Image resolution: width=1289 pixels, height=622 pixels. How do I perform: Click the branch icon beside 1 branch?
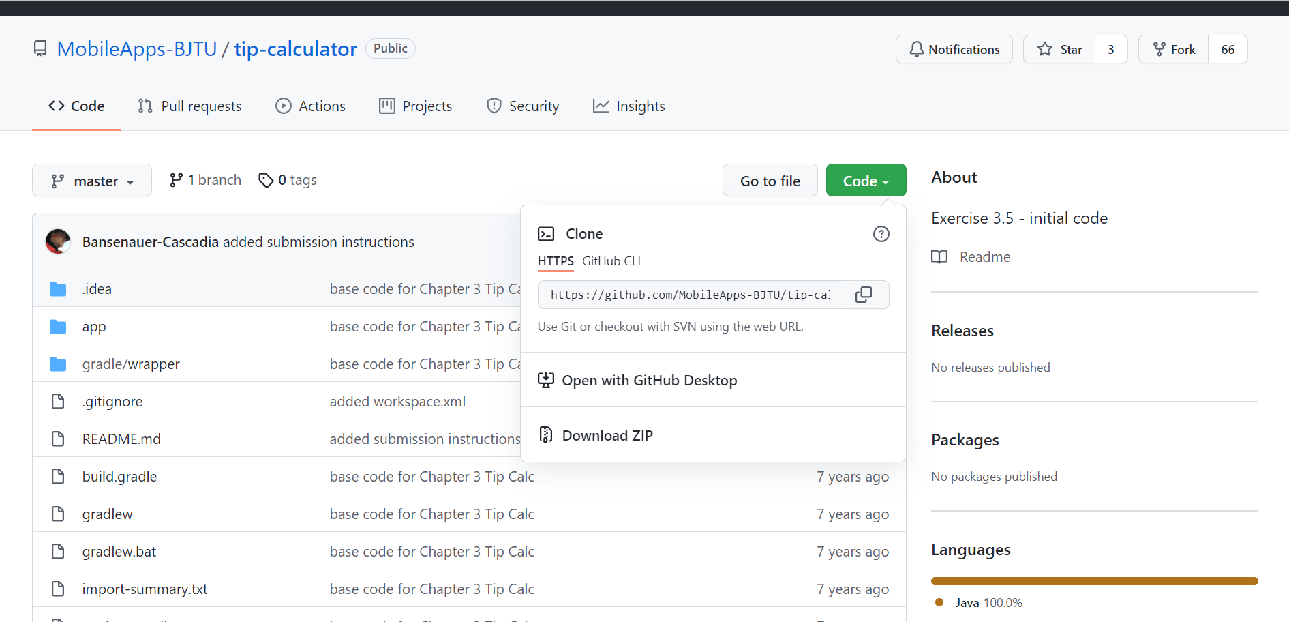(176, 180)
